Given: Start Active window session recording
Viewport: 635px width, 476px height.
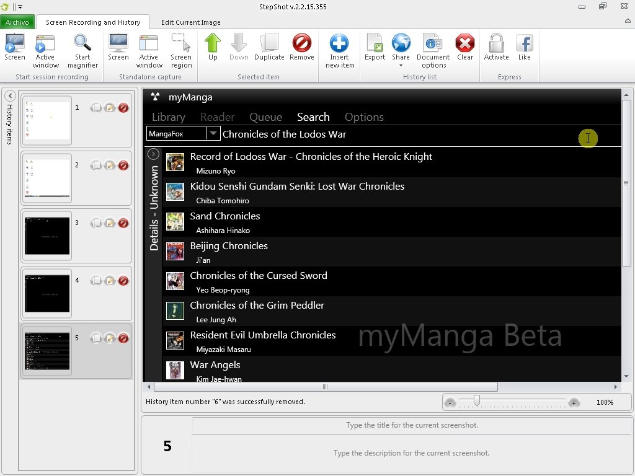Looking at the screenshot, I should click(x=45, y=51).
